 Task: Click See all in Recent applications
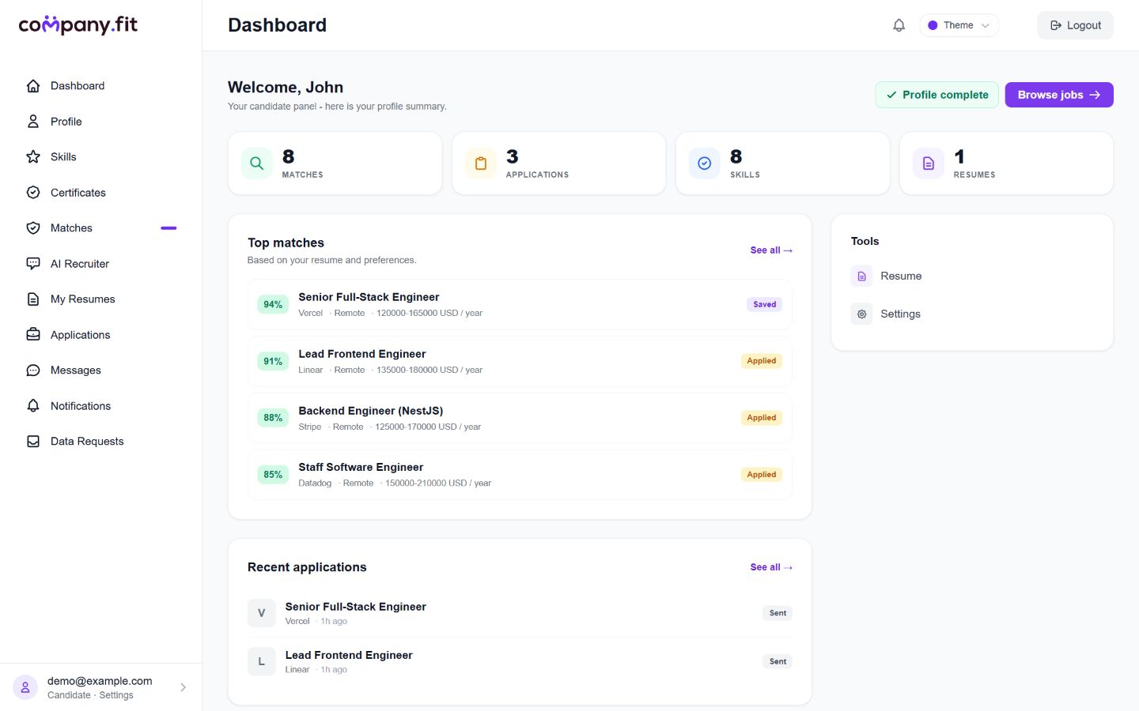pyautogui.click(x=771, y=567)
